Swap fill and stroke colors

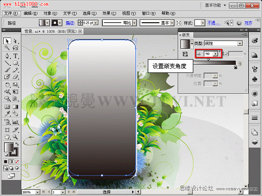click(17, 144)
